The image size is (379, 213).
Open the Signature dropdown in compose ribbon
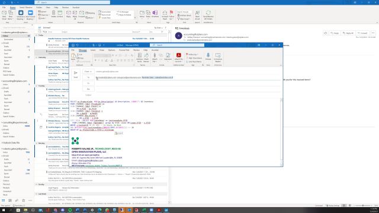coord(168,57)
